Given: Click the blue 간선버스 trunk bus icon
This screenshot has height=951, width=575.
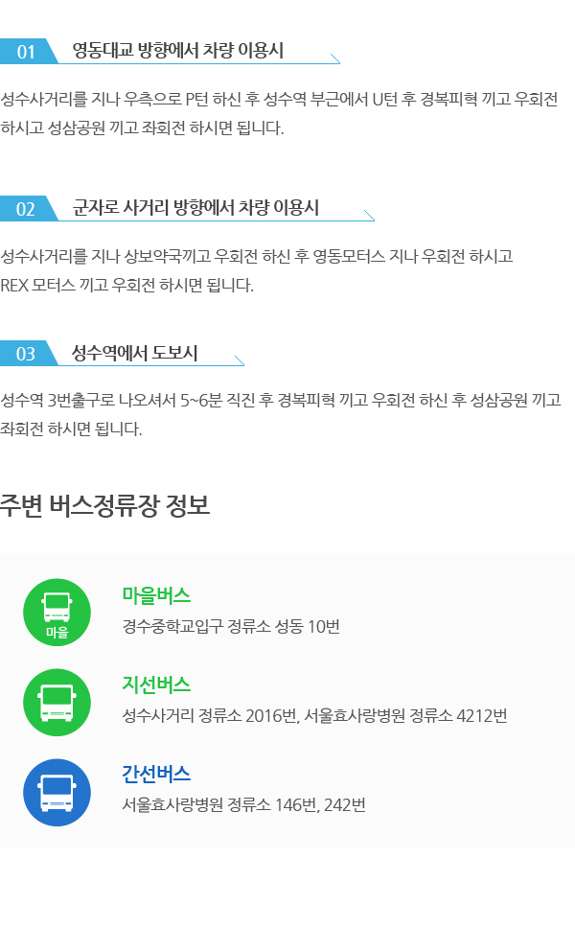Looking at the screenshot, I should click(57, 792).
